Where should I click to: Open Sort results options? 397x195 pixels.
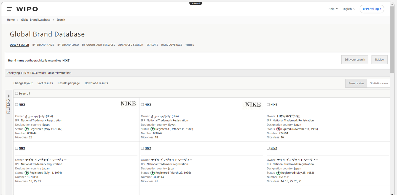coord(45,83)
